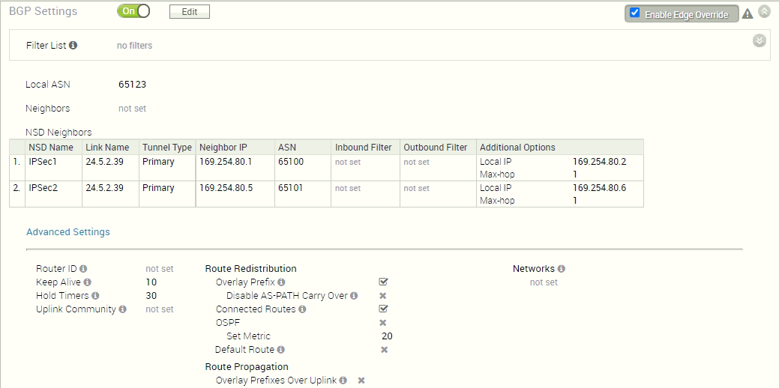Viewport: 779px width, 388px height.
Task: Open the Advanced Settings link
Action: (x=68, y=232)
